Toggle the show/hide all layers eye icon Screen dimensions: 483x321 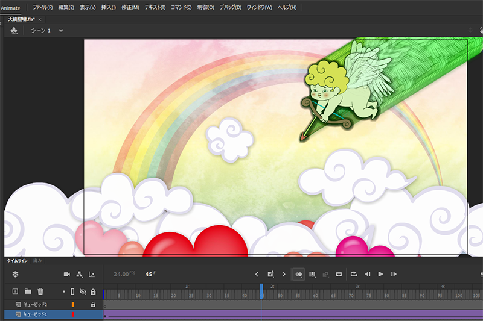pyautogui.click(x=83, y=291)
